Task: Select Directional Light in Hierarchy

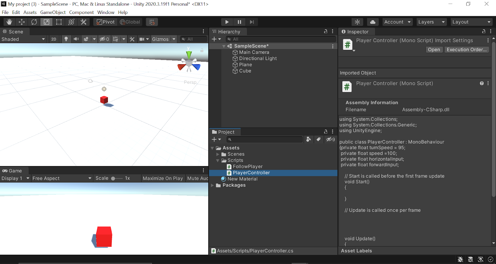Action: pyautogui.click(x=258, y=58)
